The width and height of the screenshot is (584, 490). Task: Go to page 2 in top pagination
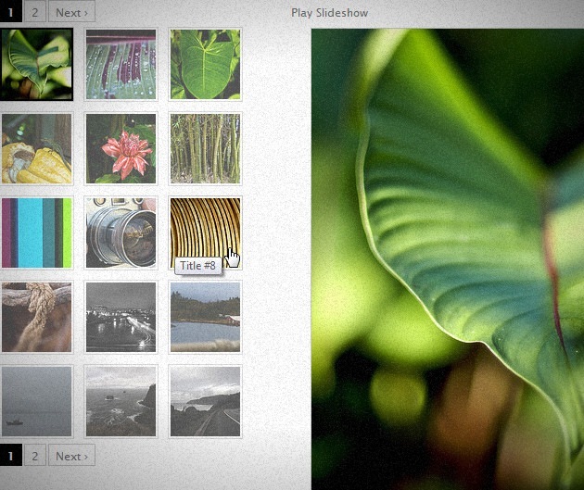pos(34,12)
